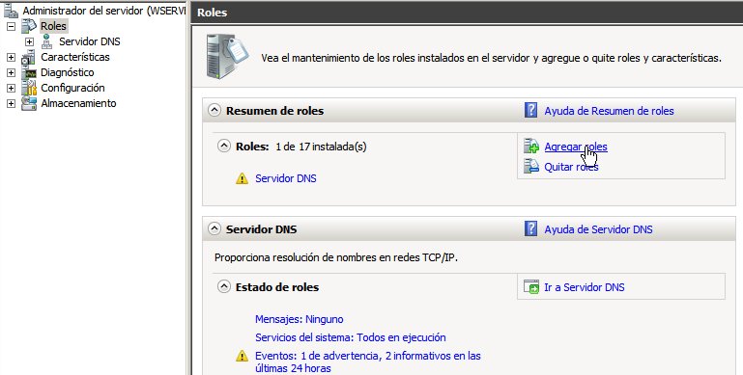
Task: Click 'Proporciona resolución de nombres' description text
Action: 336,257
